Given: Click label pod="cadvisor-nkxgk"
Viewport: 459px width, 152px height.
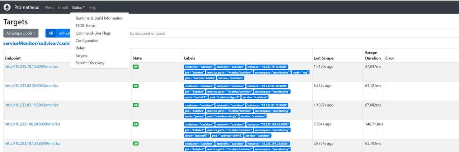Looking at the screenshot, I should pyautogui.click(x=222, y=117).
